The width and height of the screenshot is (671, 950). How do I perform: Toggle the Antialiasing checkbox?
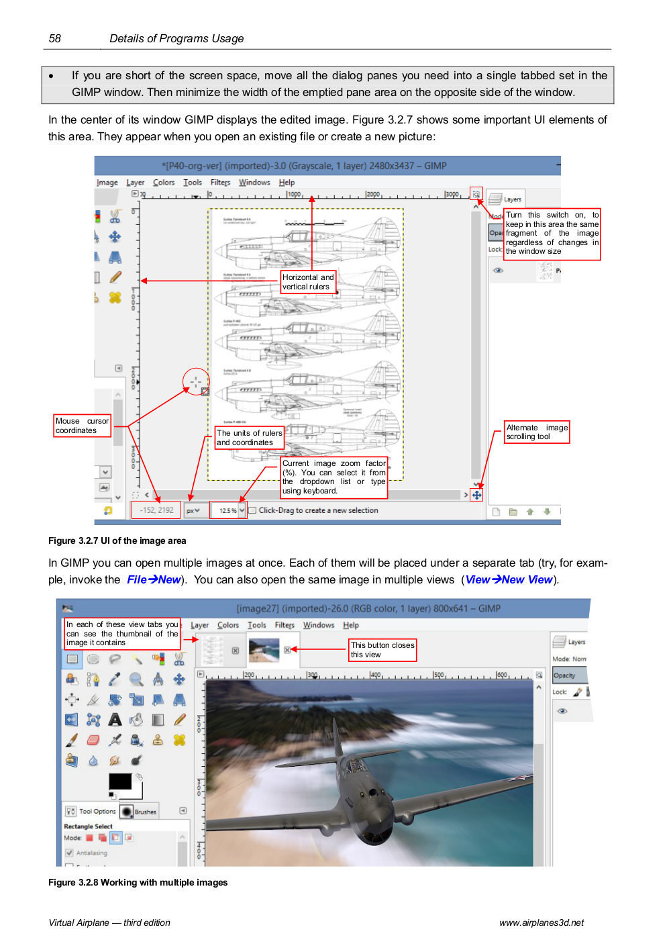pos(69,853)
